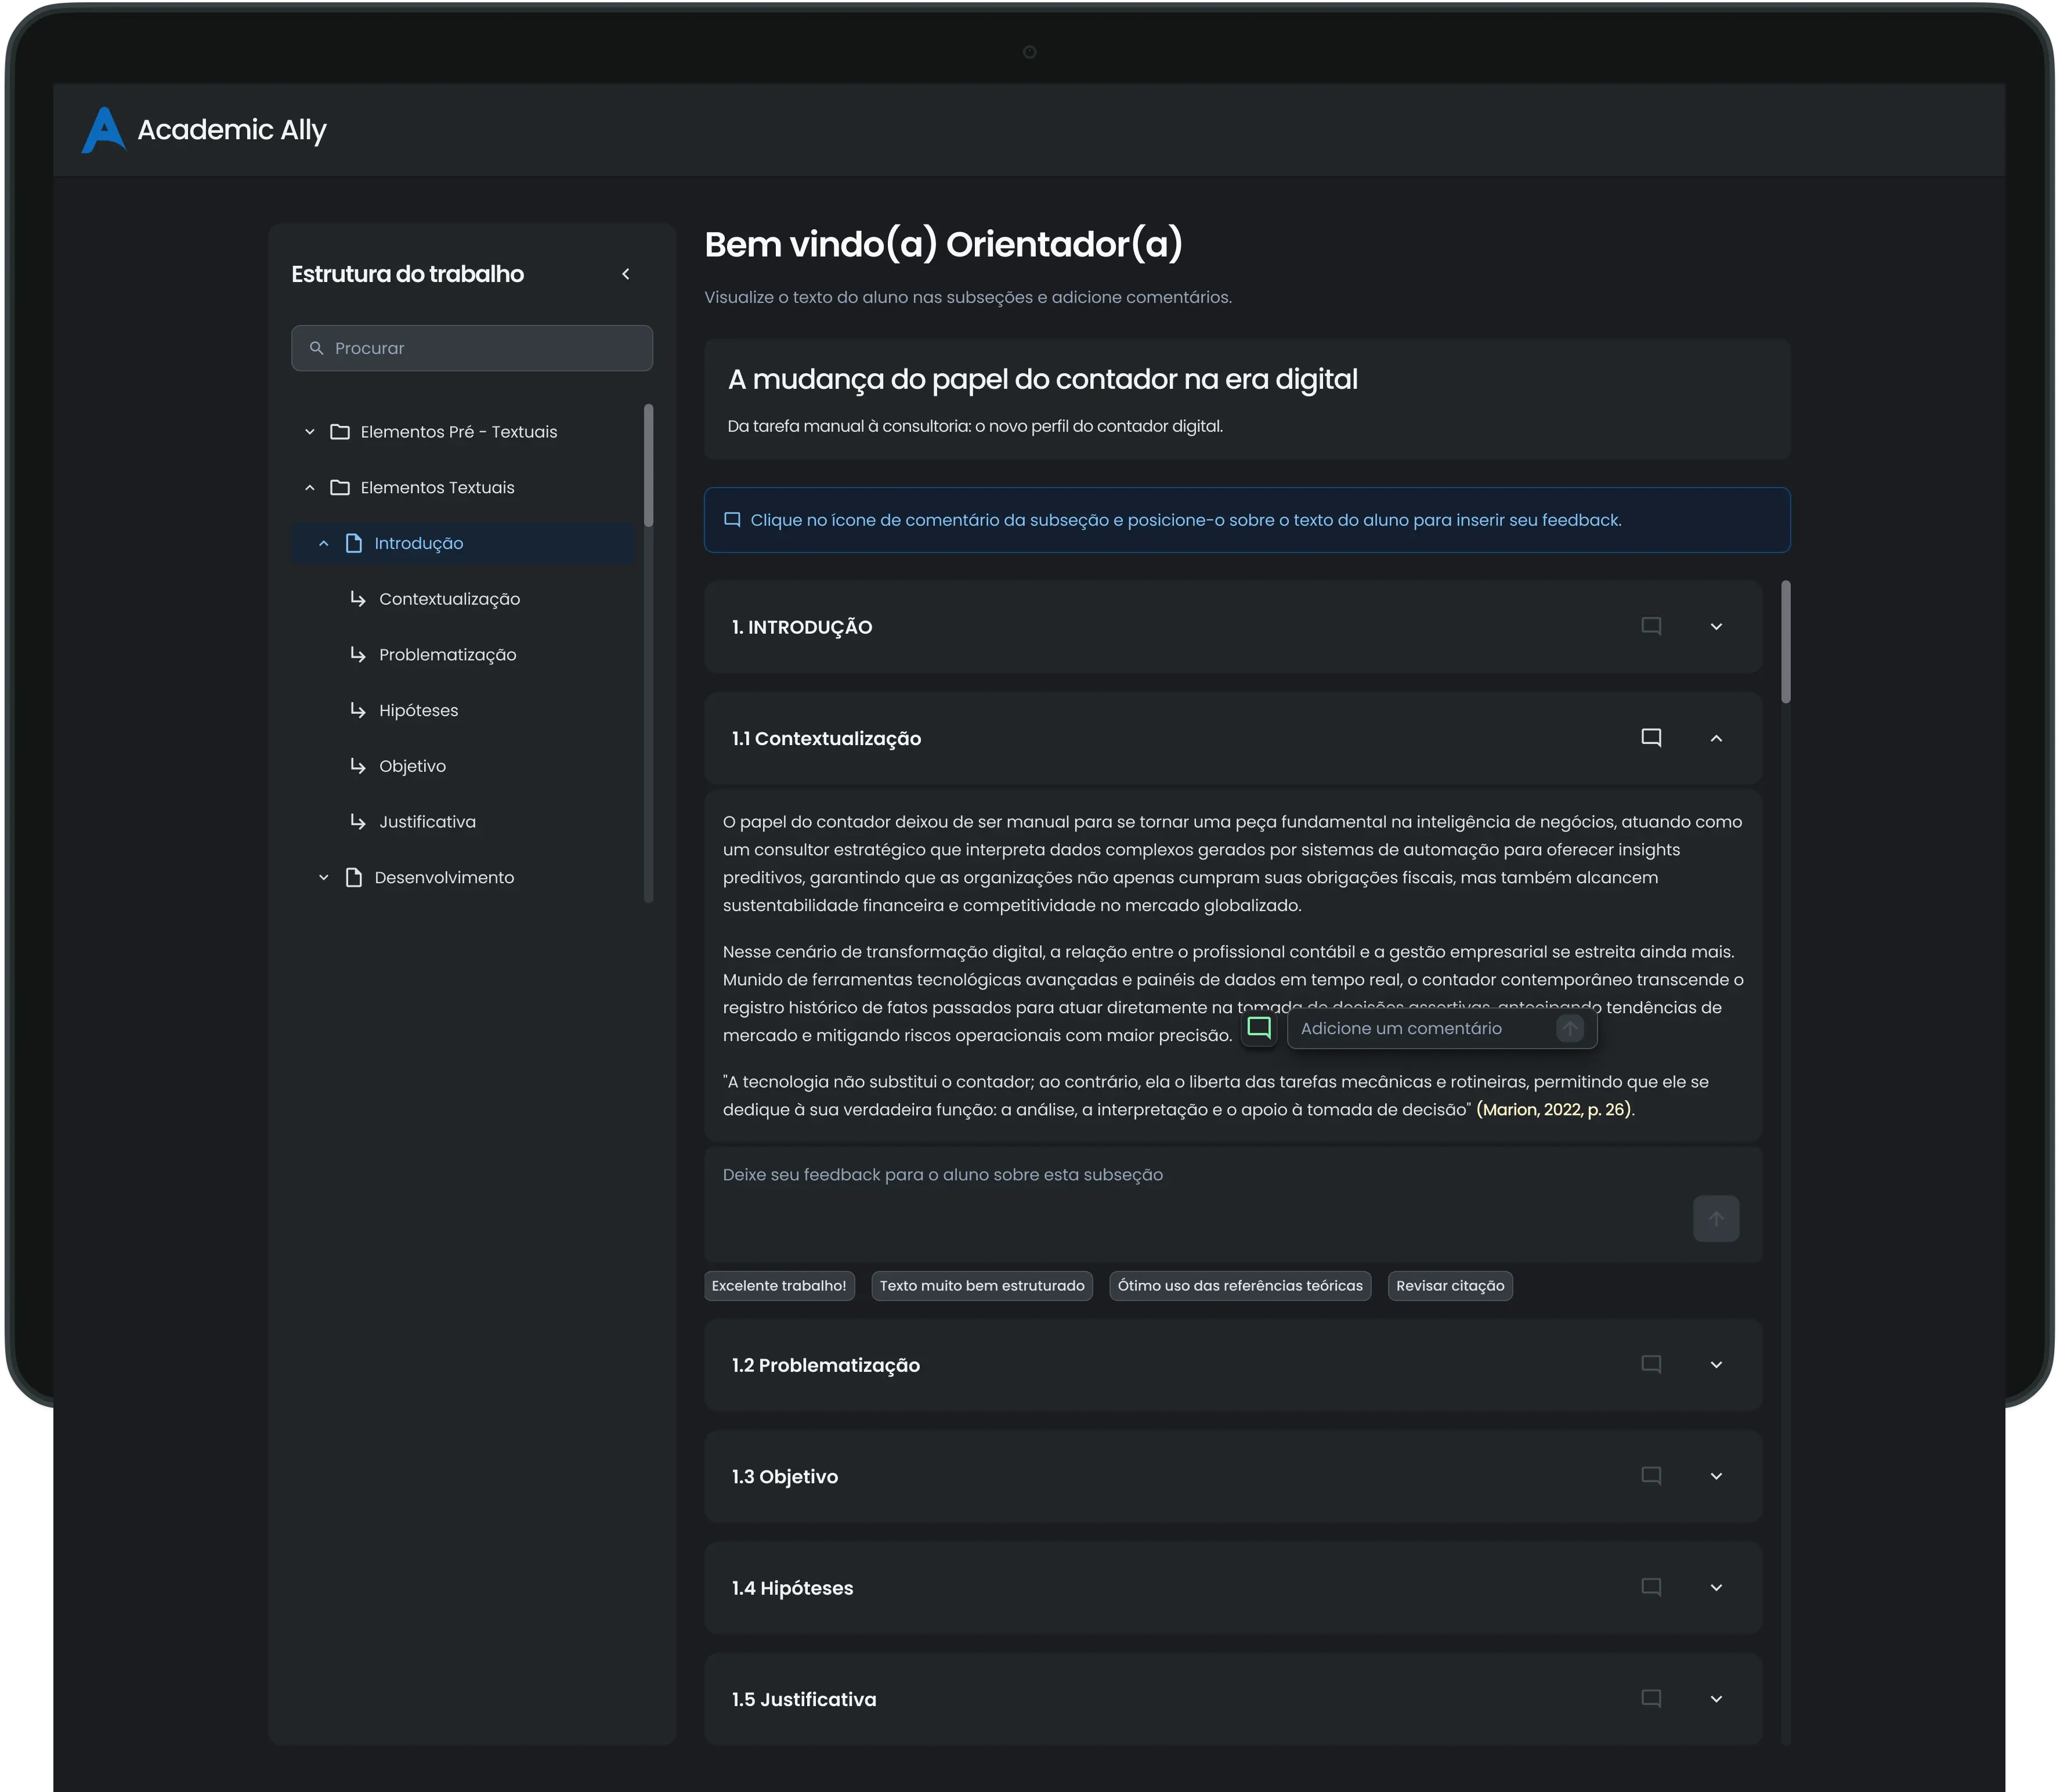Click the comment icon in the blue hint banner
This screenshot has height=1792, width=2060.
click(732, 520)
